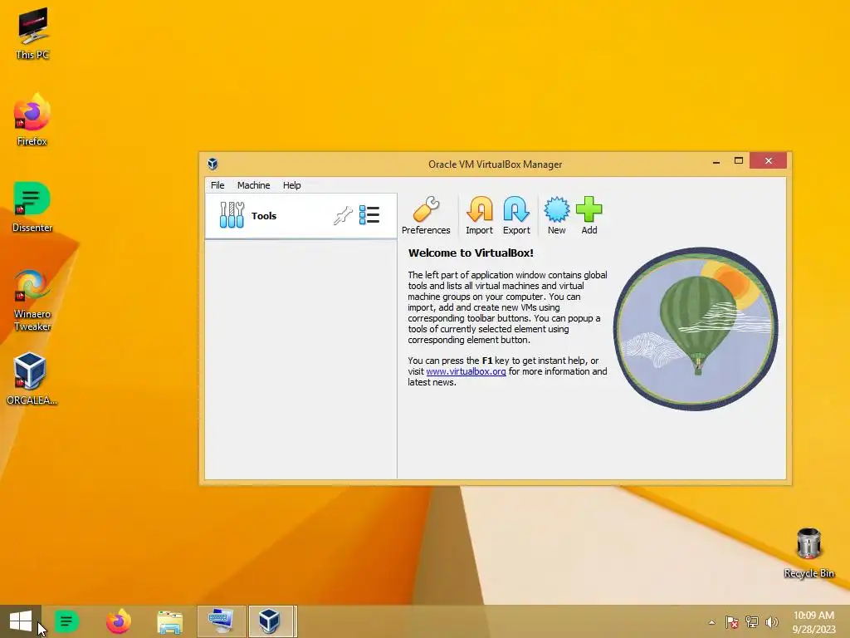
Task: Select the ORCALEA VirtualBox desktop shortcut
Action: 32,379
